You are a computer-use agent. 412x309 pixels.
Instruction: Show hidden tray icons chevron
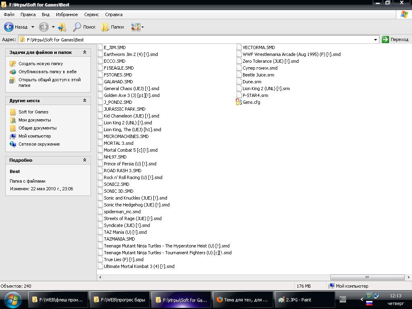tap(362, 299)
